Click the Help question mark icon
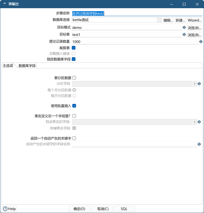The image size is (204, 213). (x=5, y=209)
